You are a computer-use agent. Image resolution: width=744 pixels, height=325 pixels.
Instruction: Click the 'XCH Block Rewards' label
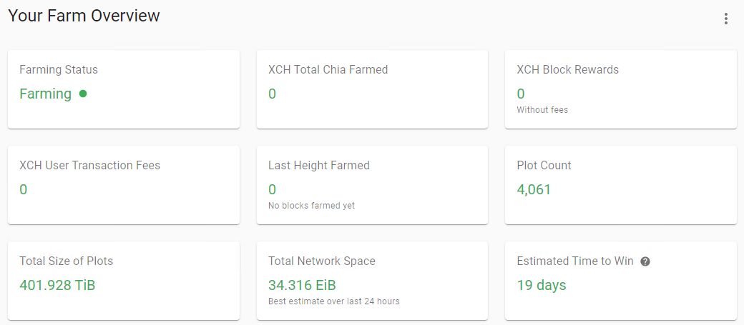[x=567, y=70]
